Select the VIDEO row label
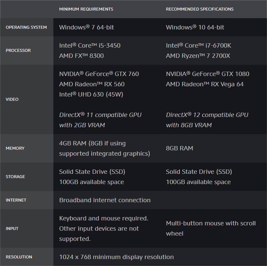 click(12, 99)
